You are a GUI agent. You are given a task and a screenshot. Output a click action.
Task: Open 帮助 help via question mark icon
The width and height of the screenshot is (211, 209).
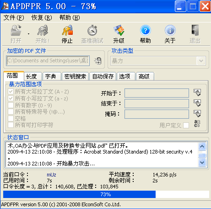145,30
